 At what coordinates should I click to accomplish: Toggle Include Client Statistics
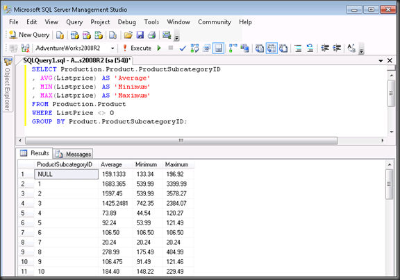245,48
